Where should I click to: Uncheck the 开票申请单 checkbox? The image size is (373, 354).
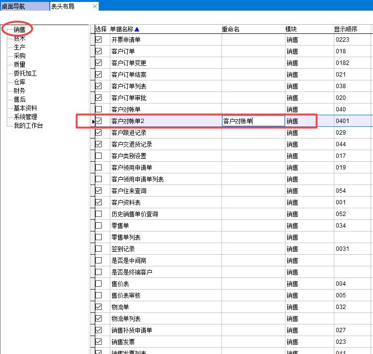99,40
